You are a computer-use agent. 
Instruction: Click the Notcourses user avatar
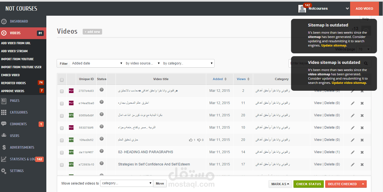click(302, 9)
